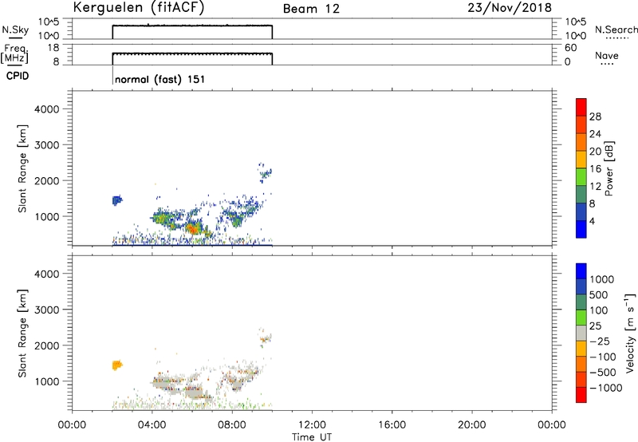Click the '28' value on Power colorbar
Screen dimensions: 638x442
595,116
